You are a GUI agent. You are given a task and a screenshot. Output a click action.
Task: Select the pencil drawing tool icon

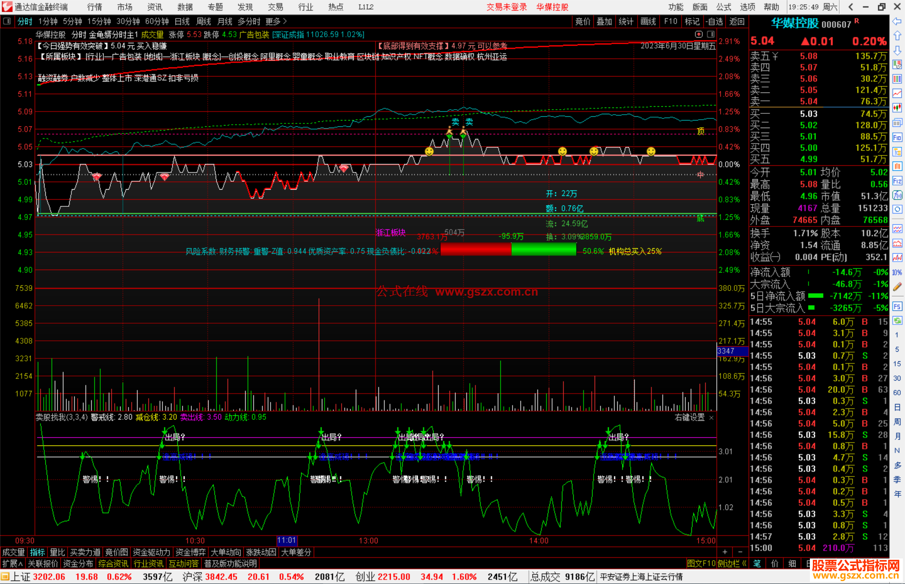tap(897, 287)
